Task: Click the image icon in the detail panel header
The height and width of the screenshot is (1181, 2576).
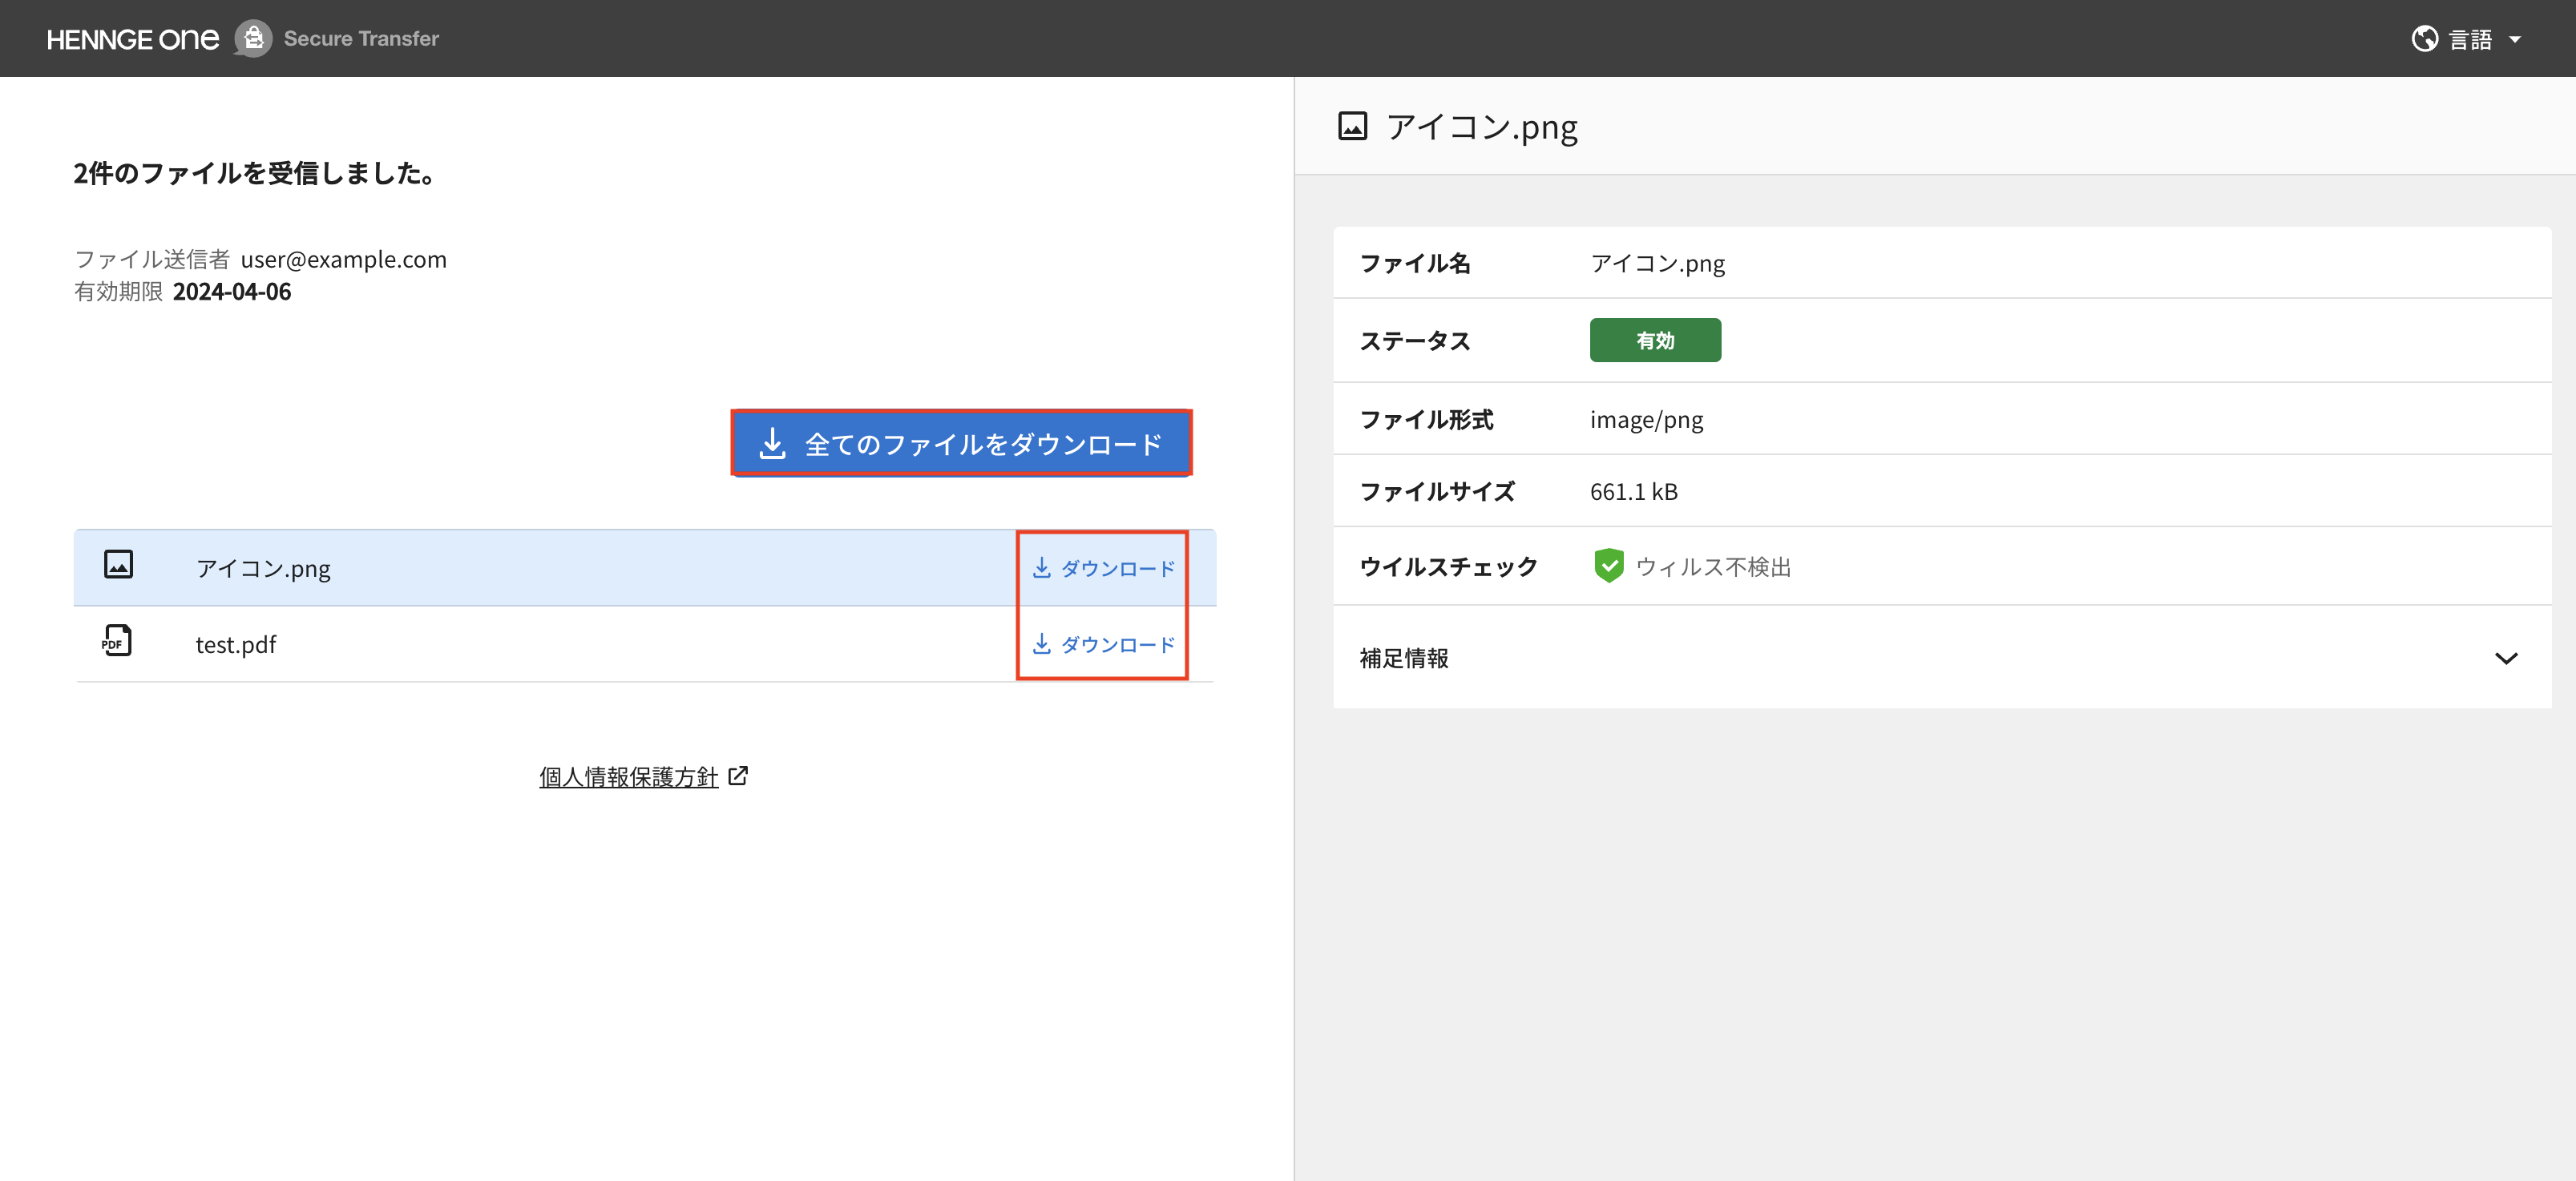Action: coord(1352,127)
